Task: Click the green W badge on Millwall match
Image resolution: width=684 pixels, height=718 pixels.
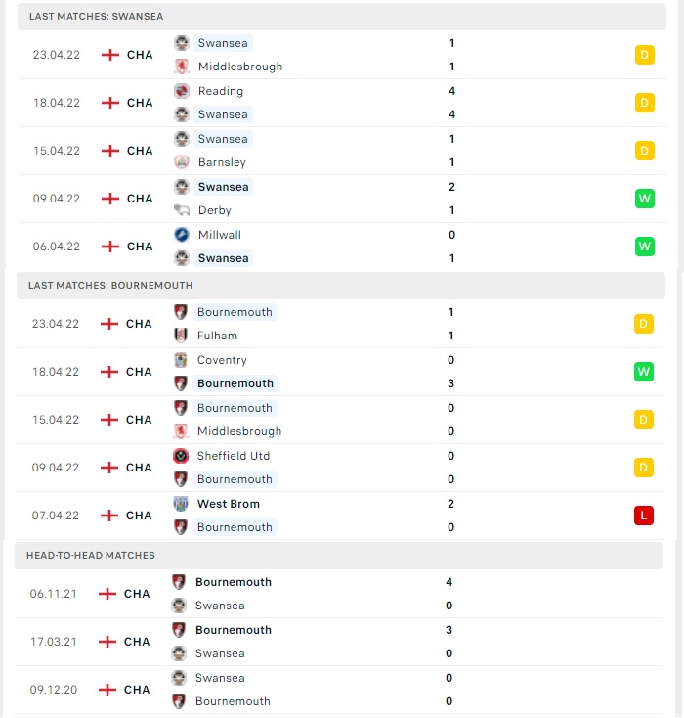Action: point(644,247)
